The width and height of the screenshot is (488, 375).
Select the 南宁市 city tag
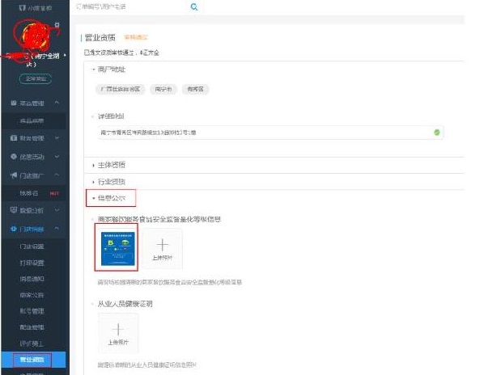160,89
